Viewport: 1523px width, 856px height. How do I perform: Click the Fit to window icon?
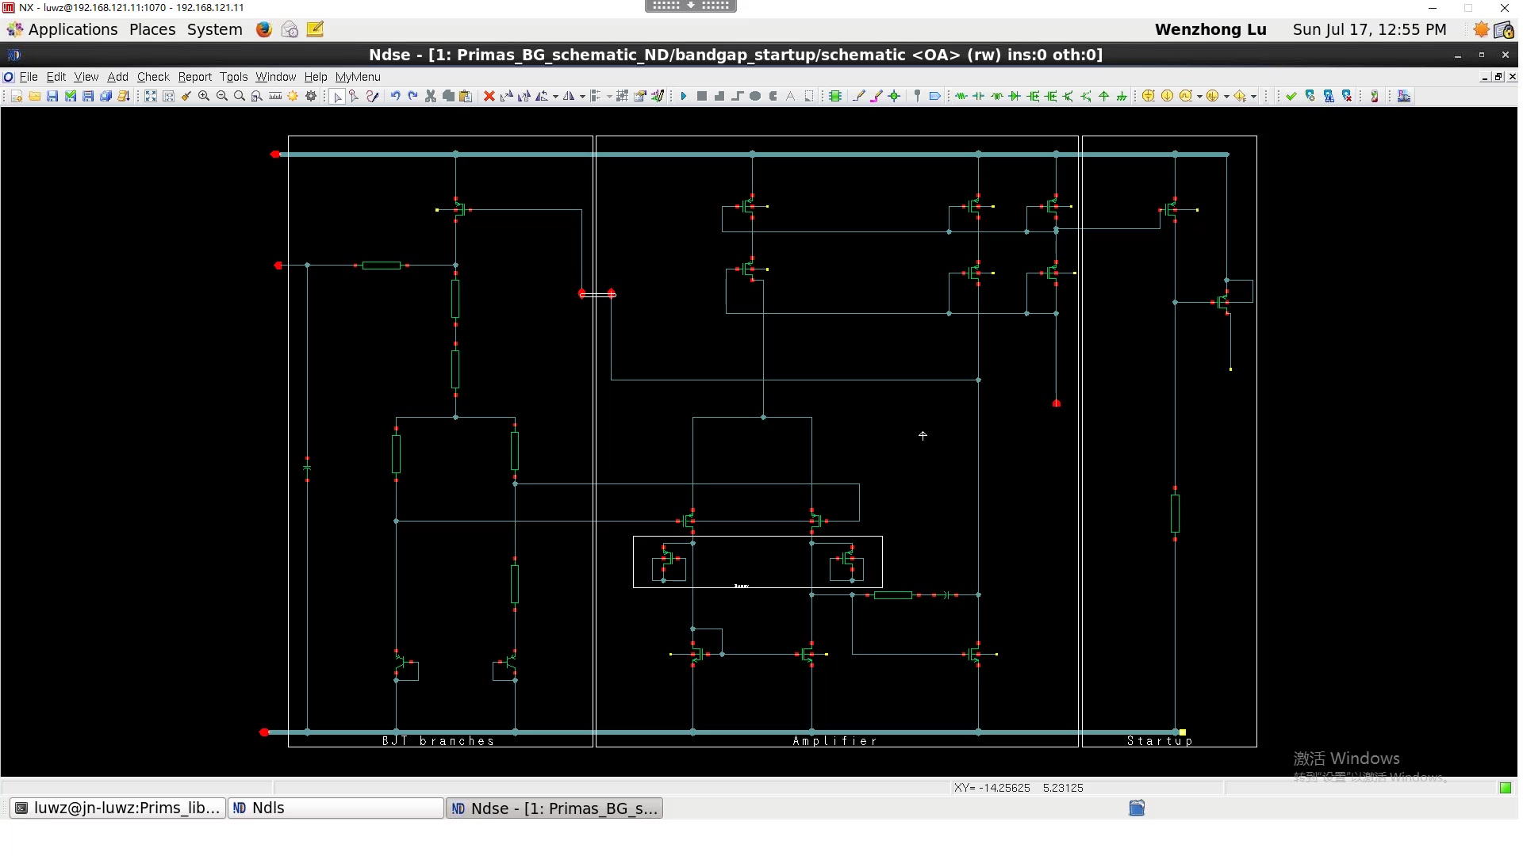coord(151,96)
